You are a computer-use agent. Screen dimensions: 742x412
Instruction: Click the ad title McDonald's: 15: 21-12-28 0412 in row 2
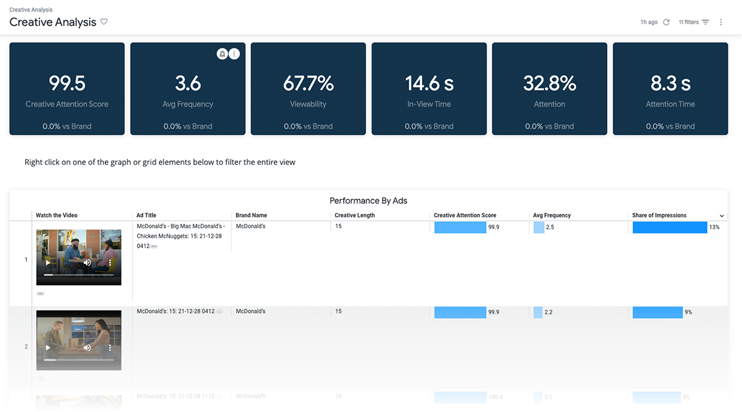coord(176,311)
